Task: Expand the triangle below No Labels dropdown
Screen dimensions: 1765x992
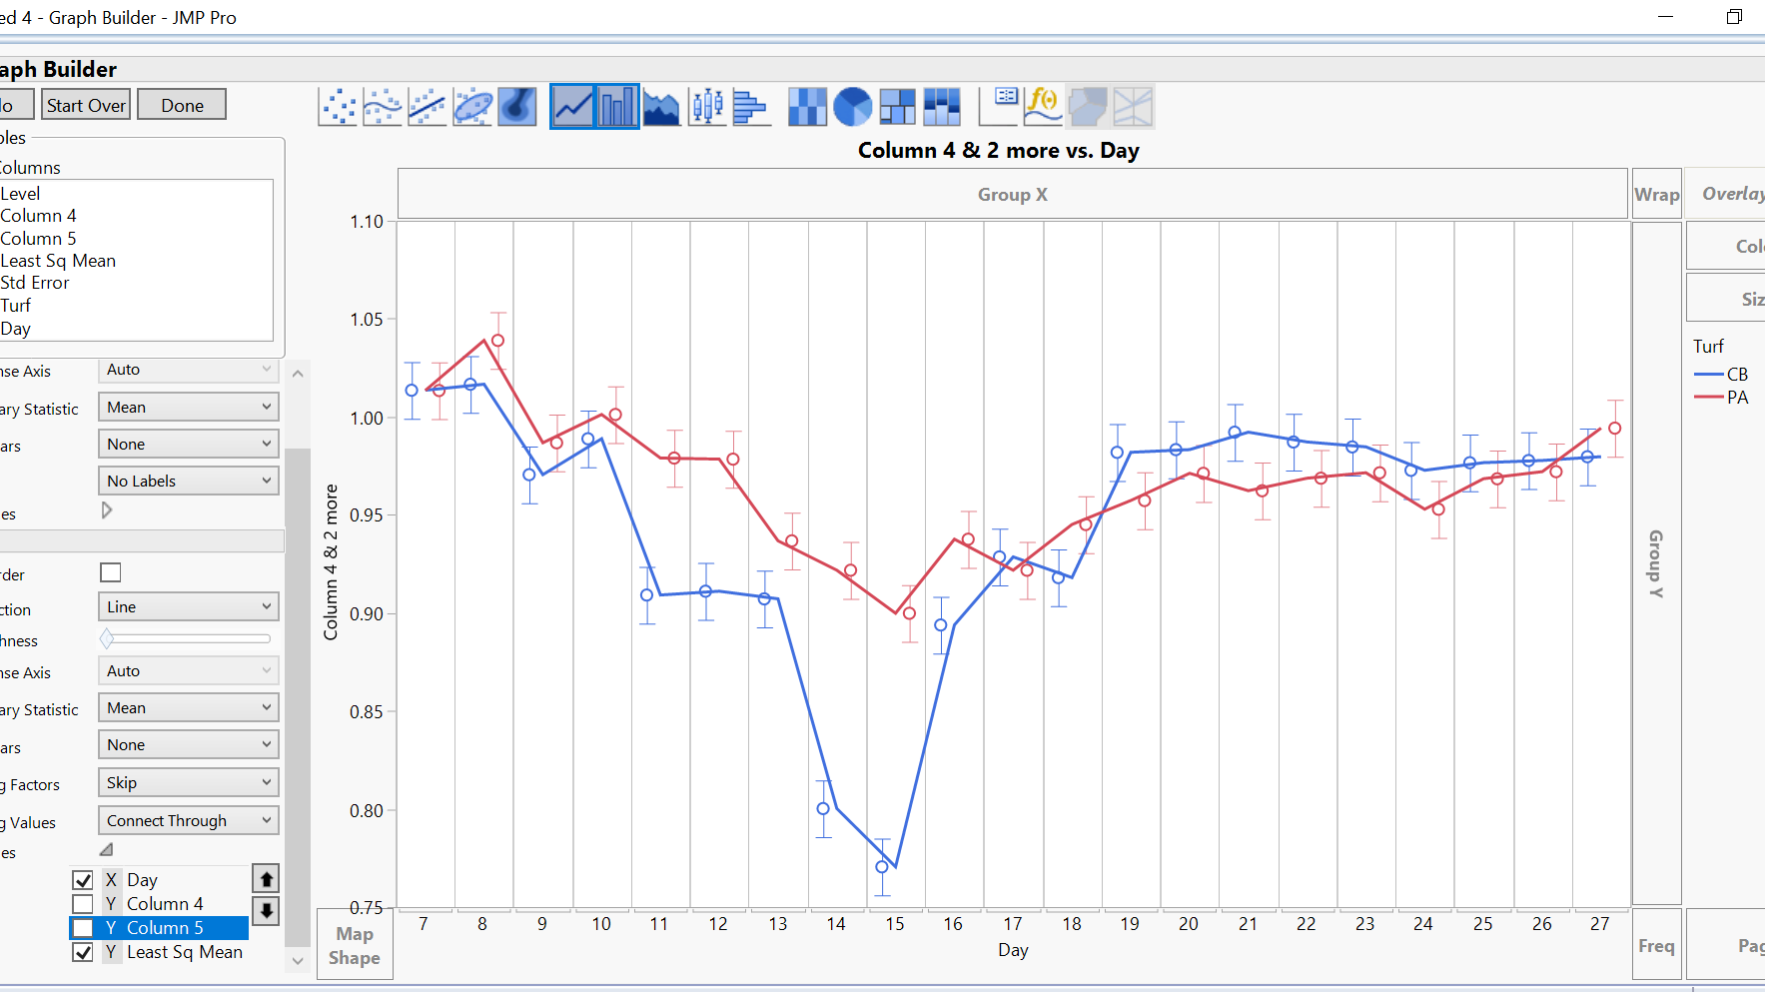Action: [x=107, y=510]
